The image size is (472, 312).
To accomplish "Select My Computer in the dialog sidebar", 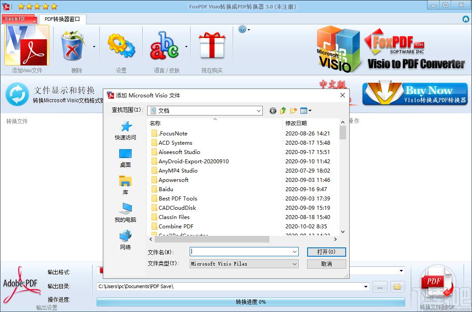I will 125,213.
